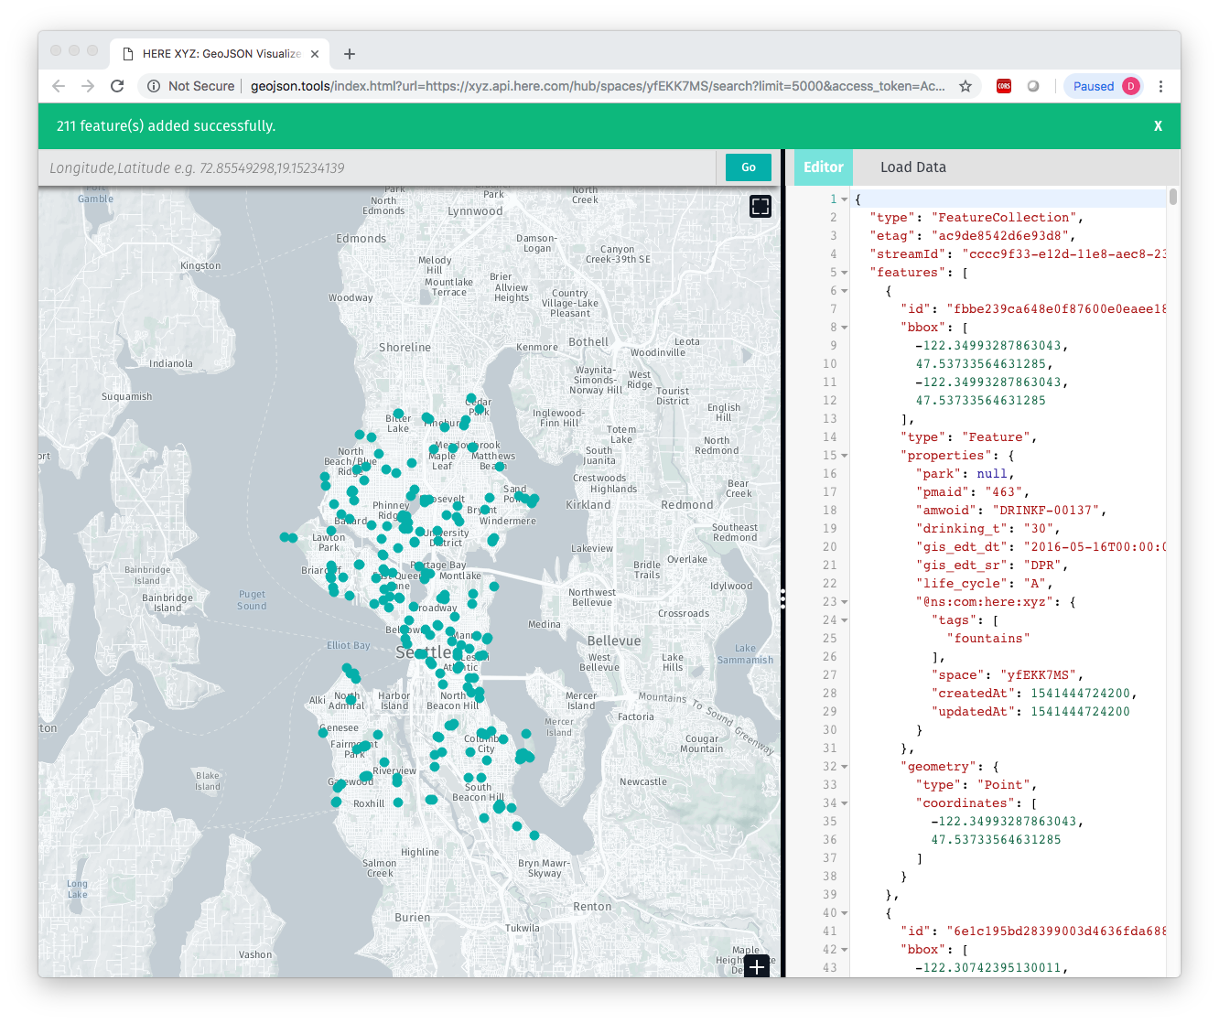Click the Puget Sound label on map

coord(252,599)
